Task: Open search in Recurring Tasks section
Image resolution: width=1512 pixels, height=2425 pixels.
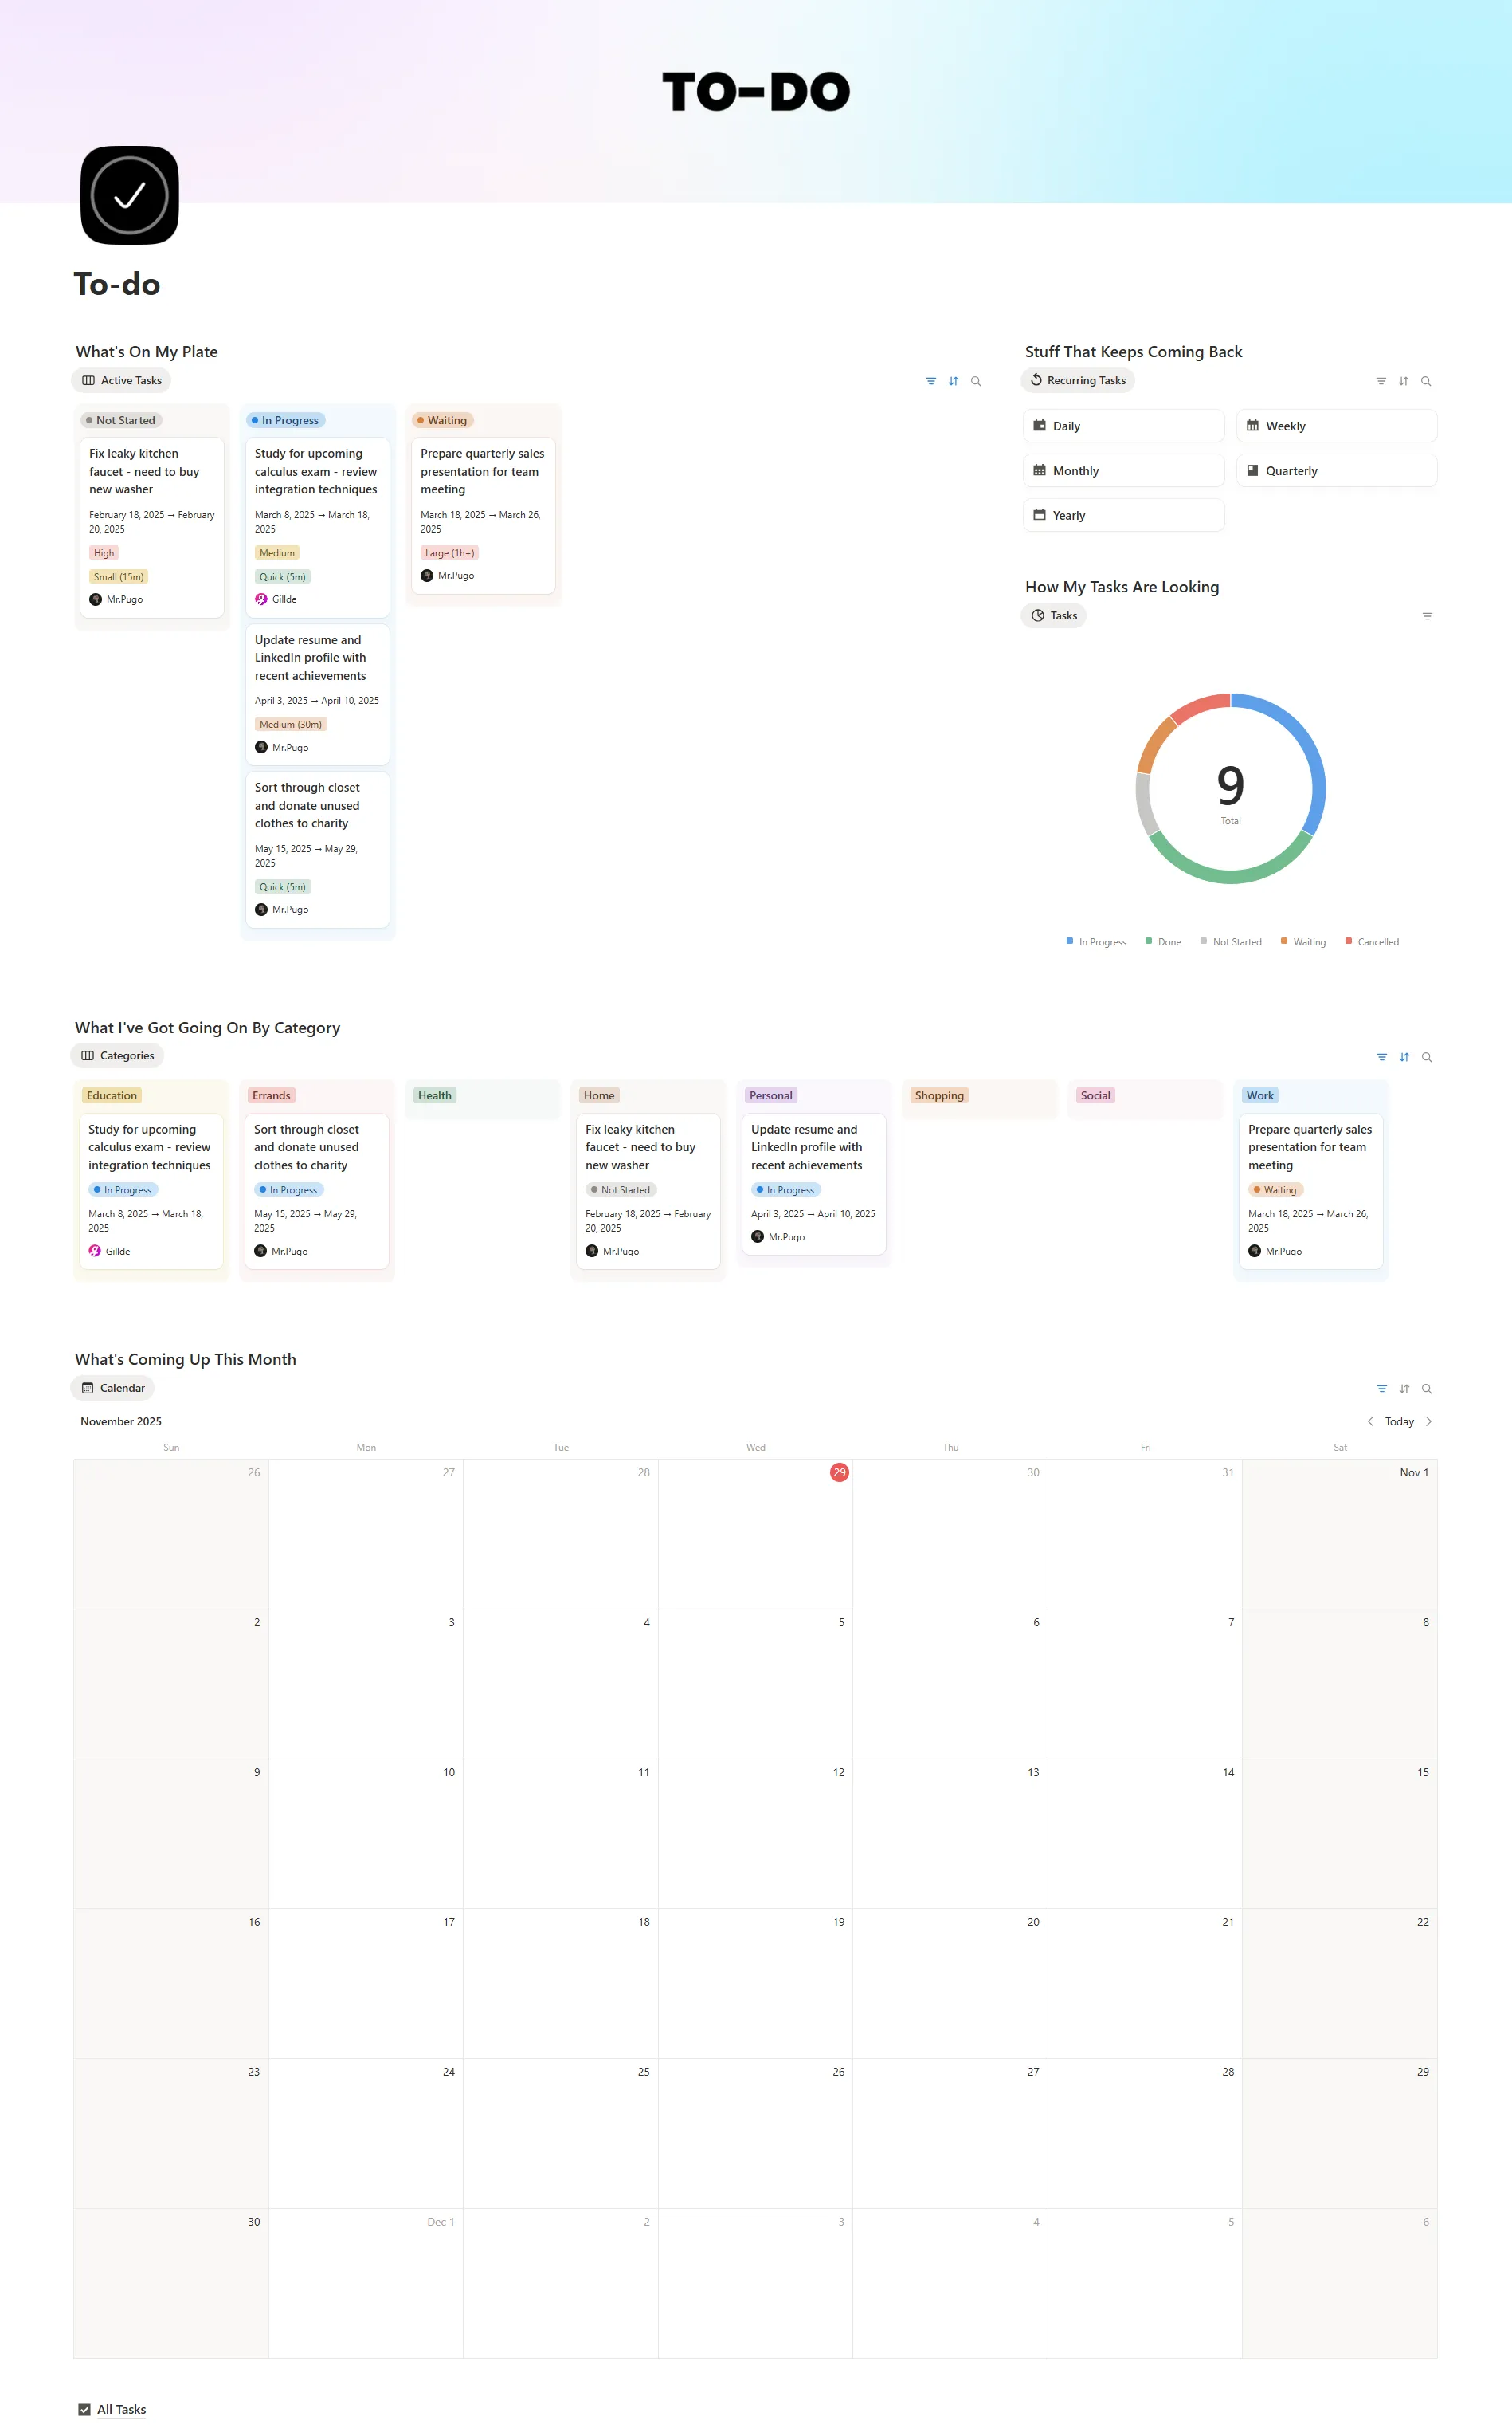Action: (x=1425, y=381)
